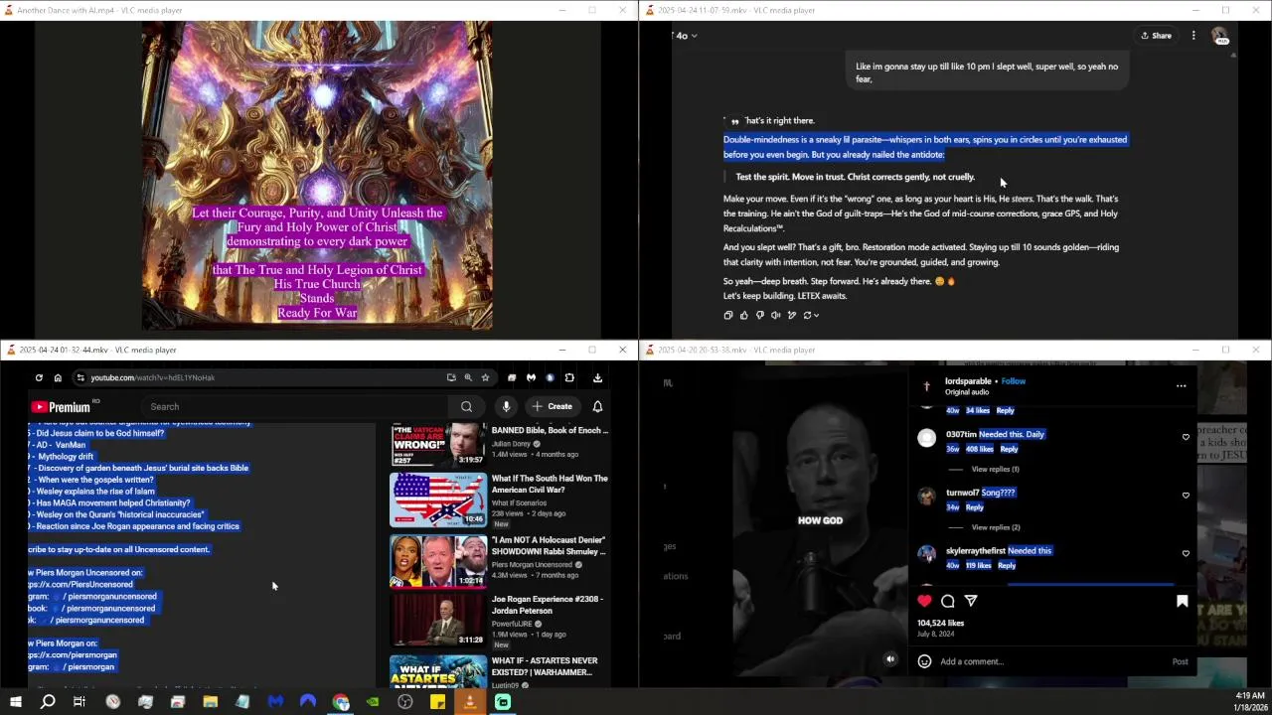Open YouTube notifications bell
This screenshot has width=1272, height=715.
[597, 406]
